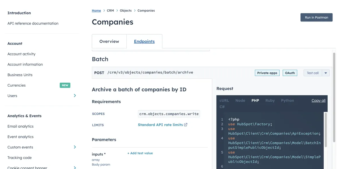
Task: Select the Python code tab
Action: pyautogui.click(x=288, y=100)
